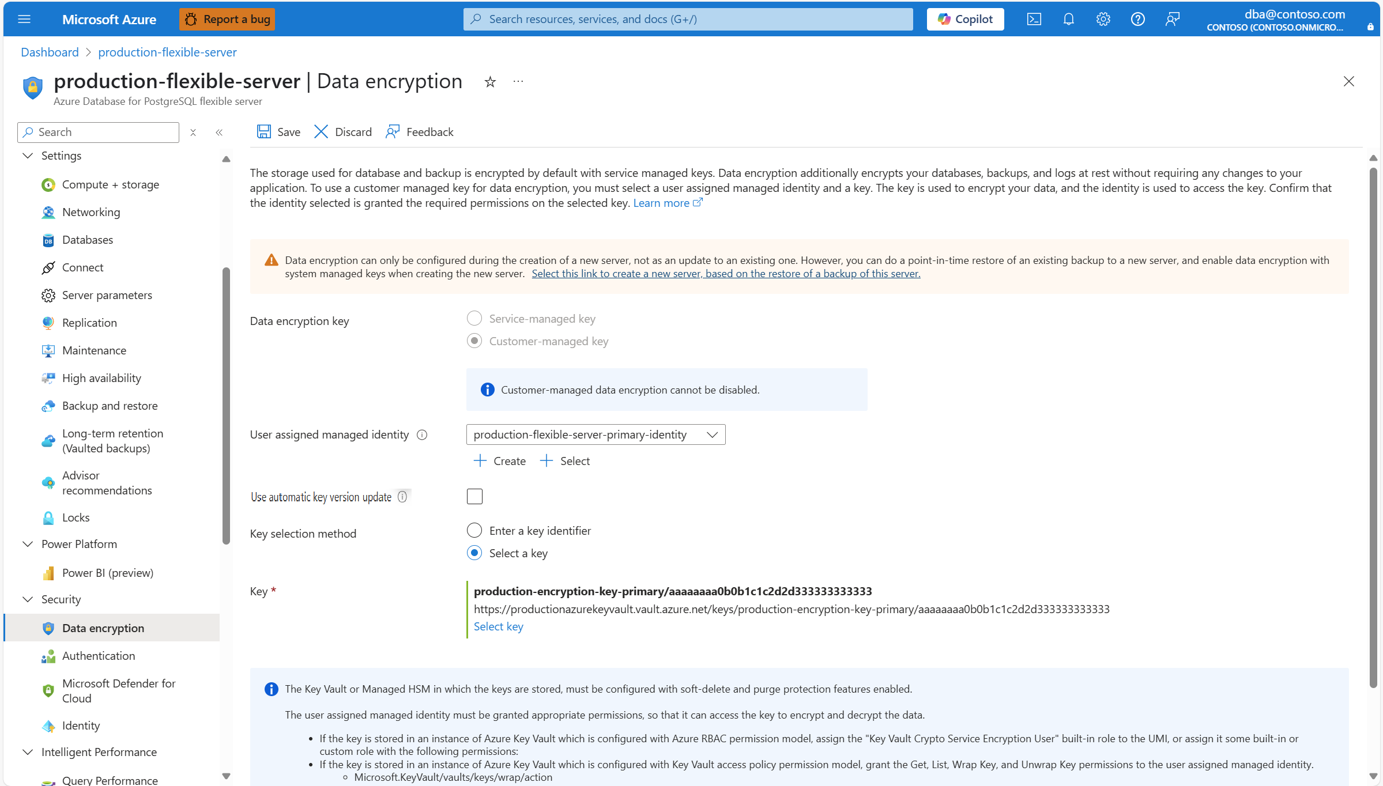Image resolution: width=1383 pixels, height=786 pixels.
Task: Open Azure Cloud Shell icon
Action: pyautogui.click(x=1034, y=19)
